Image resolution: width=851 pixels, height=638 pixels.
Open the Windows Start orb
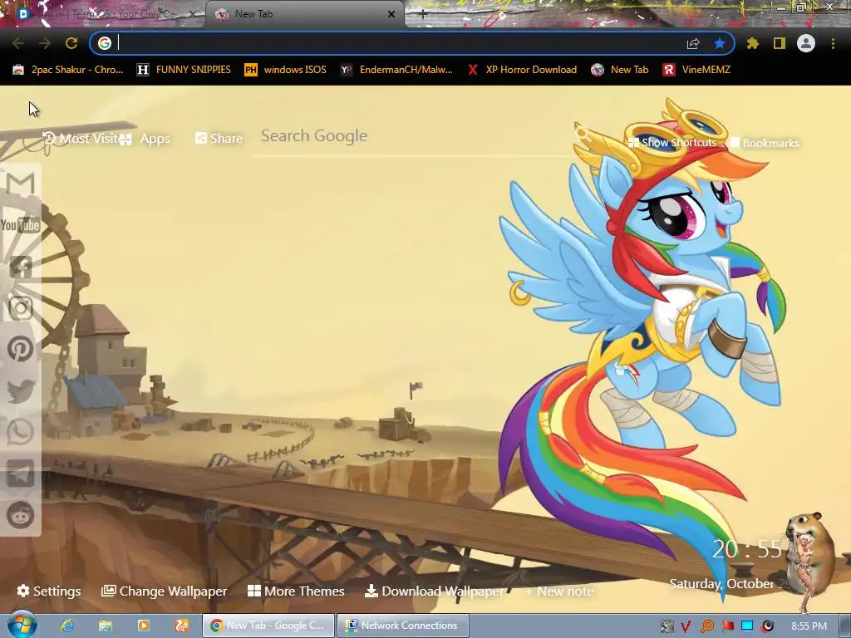21,625
